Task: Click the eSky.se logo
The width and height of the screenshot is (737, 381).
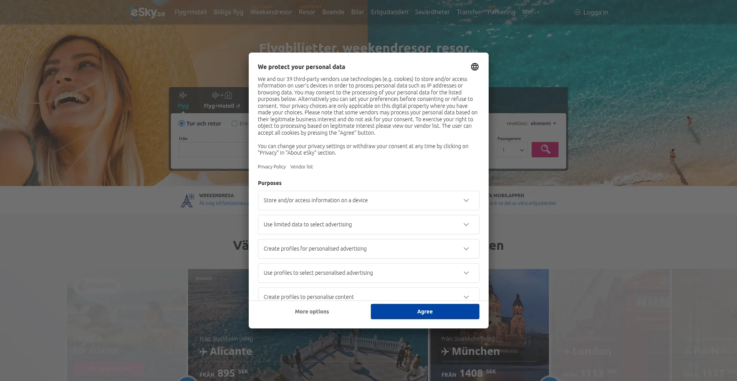Action: point(148,12)
